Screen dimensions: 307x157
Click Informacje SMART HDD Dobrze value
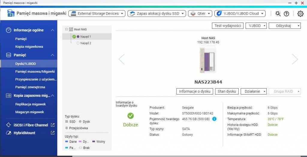pyautogui.click(x=273, y=135)
